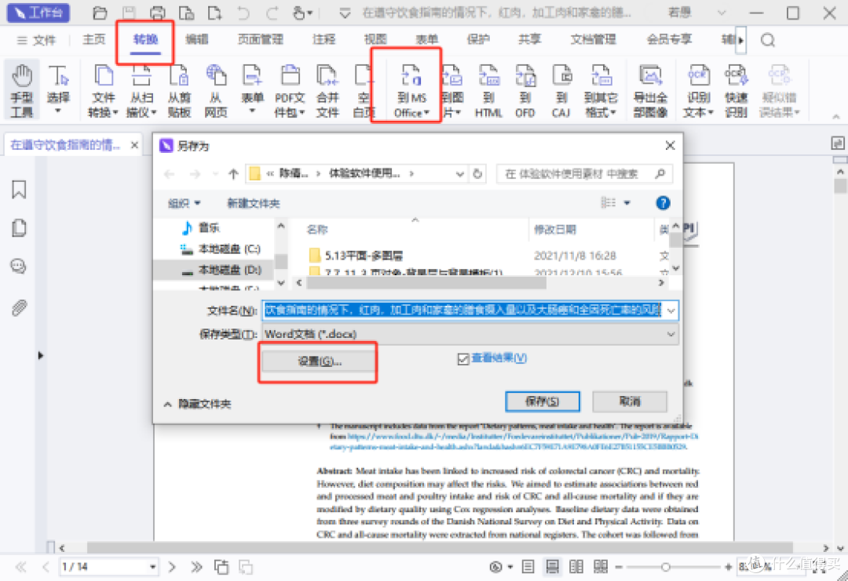848x581 pixels.
Task: Open the comments panel in sidebar
Action: click(x=19, y=267)
